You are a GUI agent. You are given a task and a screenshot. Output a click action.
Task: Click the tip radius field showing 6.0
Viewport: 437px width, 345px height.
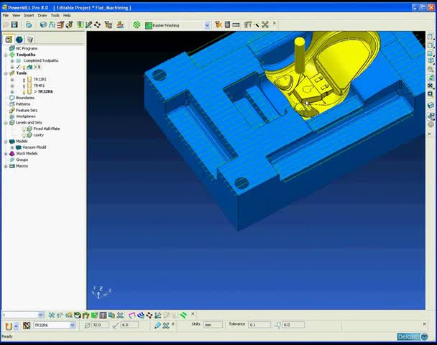129,325
